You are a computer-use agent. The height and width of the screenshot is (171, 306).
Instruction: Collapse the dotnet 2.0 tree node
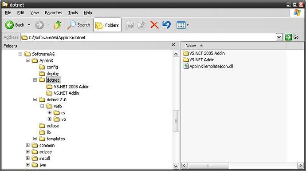point(35,99)
